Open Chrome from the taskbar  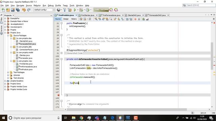coord(81,118)
